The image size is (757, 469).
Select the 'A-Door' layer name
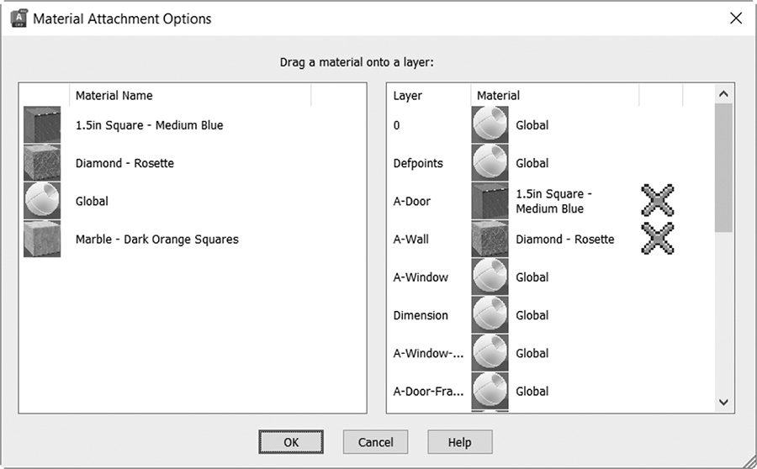coord(412,201)
